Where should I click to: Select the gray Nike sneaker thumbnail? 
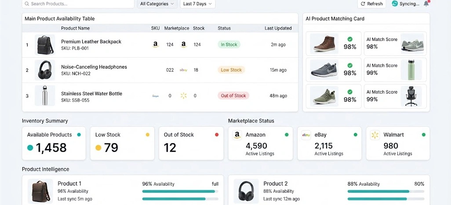tap(324, 70)
